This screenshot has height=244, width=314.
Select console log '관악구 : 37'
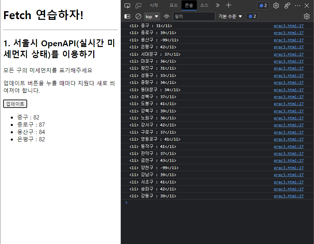pyautogui.click(x=153, y=154)
